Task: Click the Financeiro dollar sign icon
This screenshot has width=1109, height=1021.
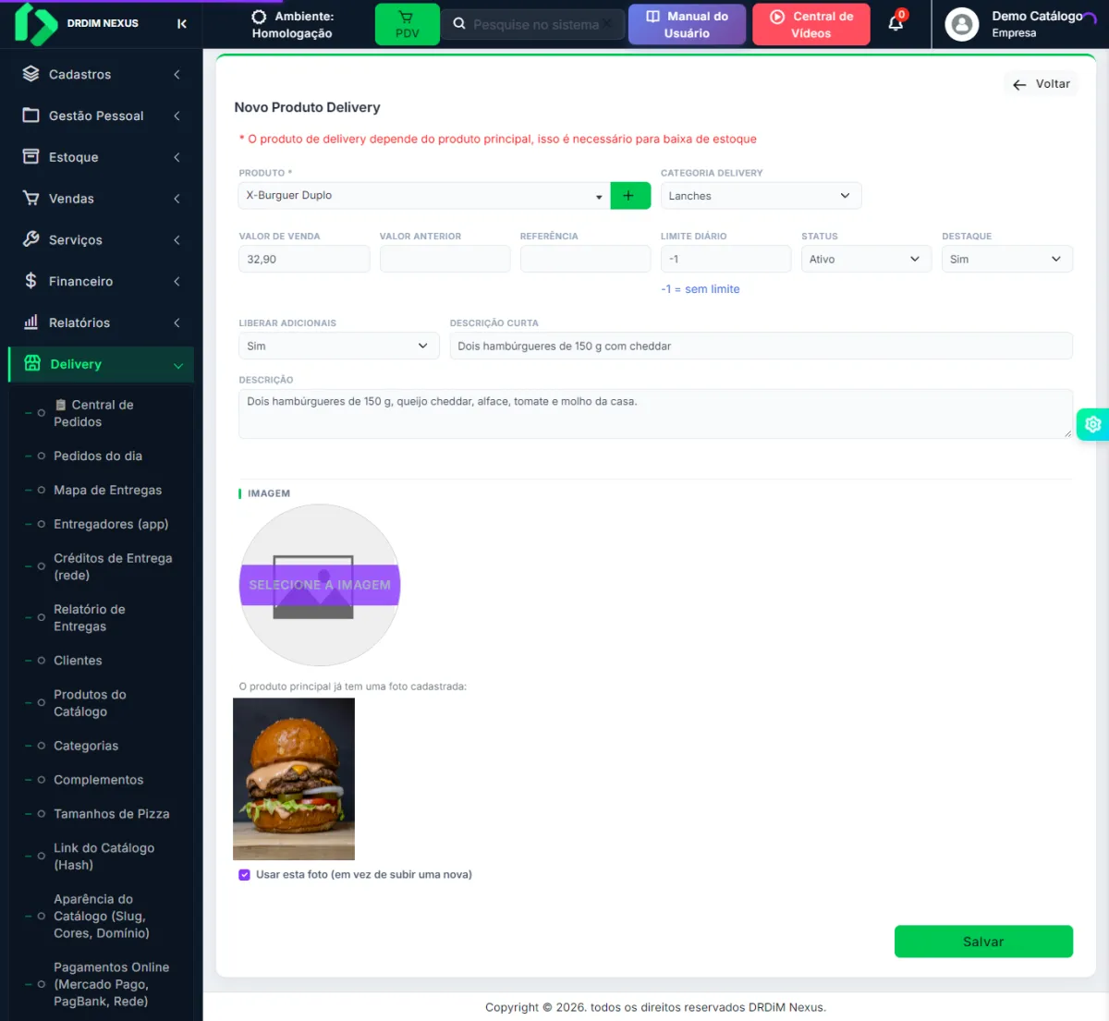Action: [31, 281]
